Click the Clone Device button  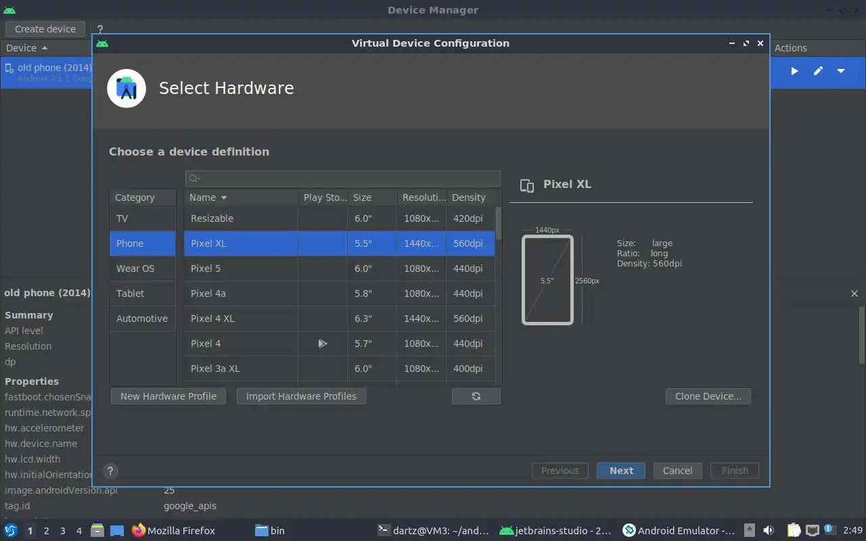tap(708, 396)
